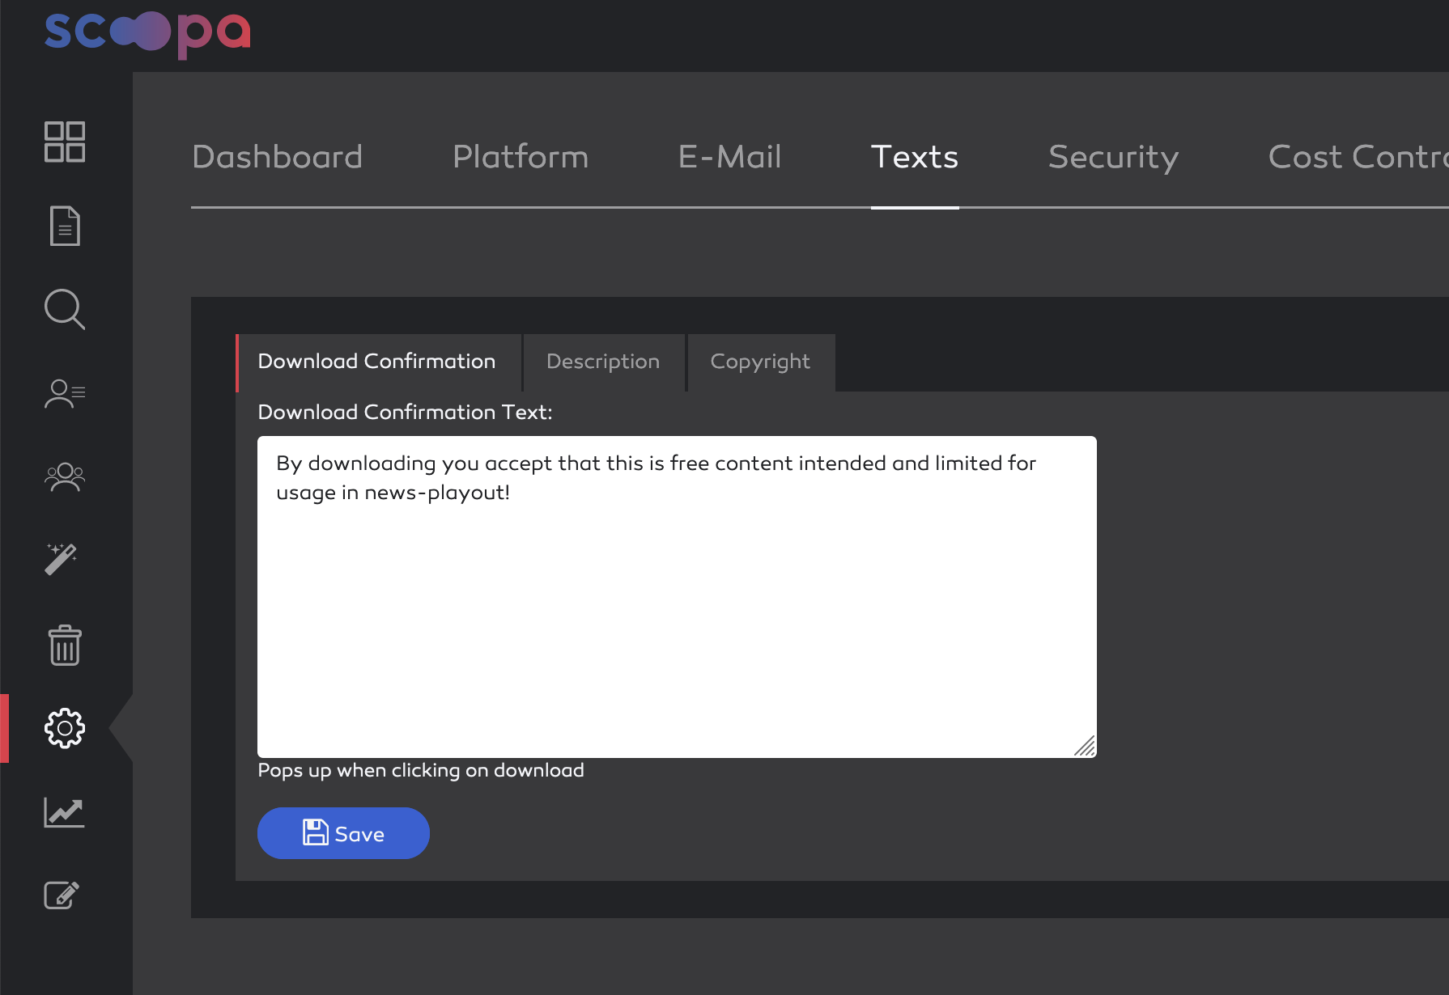The height and width of the screenshot is (995, 1449).
Task: Open the user list icon in sidebar
Action: (65, 393)
